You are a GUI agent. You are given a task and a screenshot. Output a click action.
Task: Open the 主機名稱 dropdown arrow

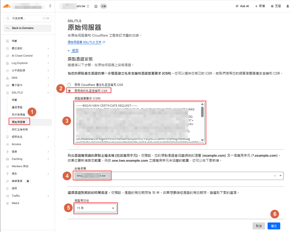point(280,176)
